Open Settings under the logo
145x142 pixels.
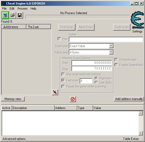tap(137, 31)
